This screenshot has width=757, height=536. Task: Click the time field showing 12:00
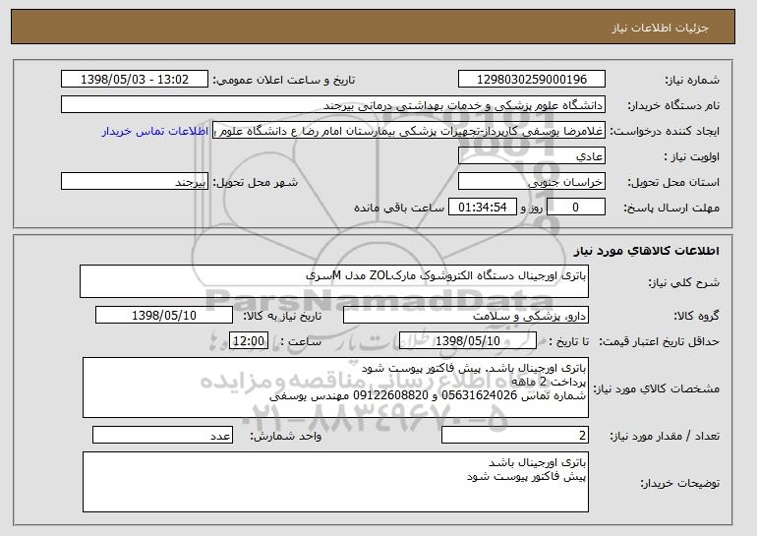[249, 341]
